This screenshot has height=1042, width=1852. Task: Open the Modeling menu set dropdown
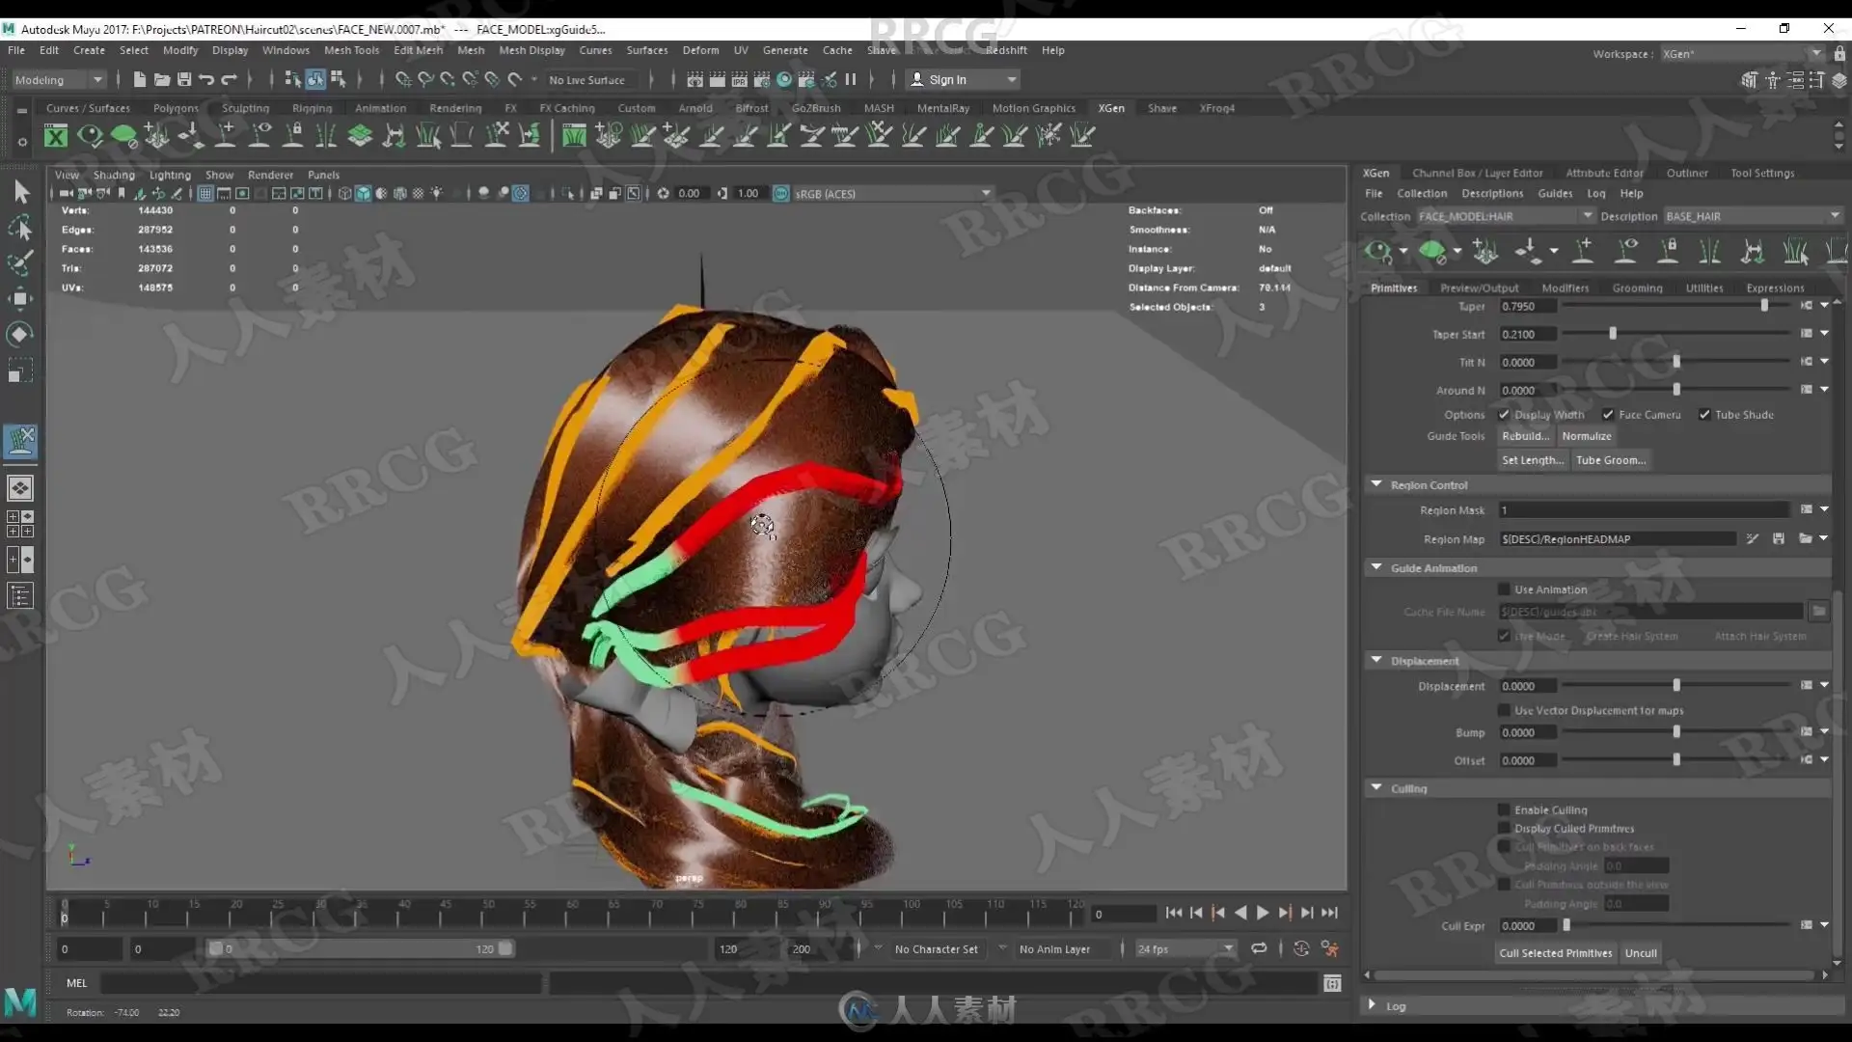coord(58,80)
